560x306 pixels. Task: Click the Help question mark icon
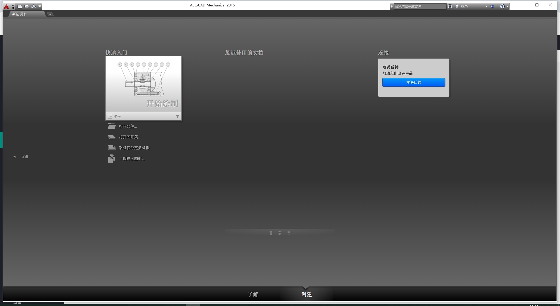502,6
